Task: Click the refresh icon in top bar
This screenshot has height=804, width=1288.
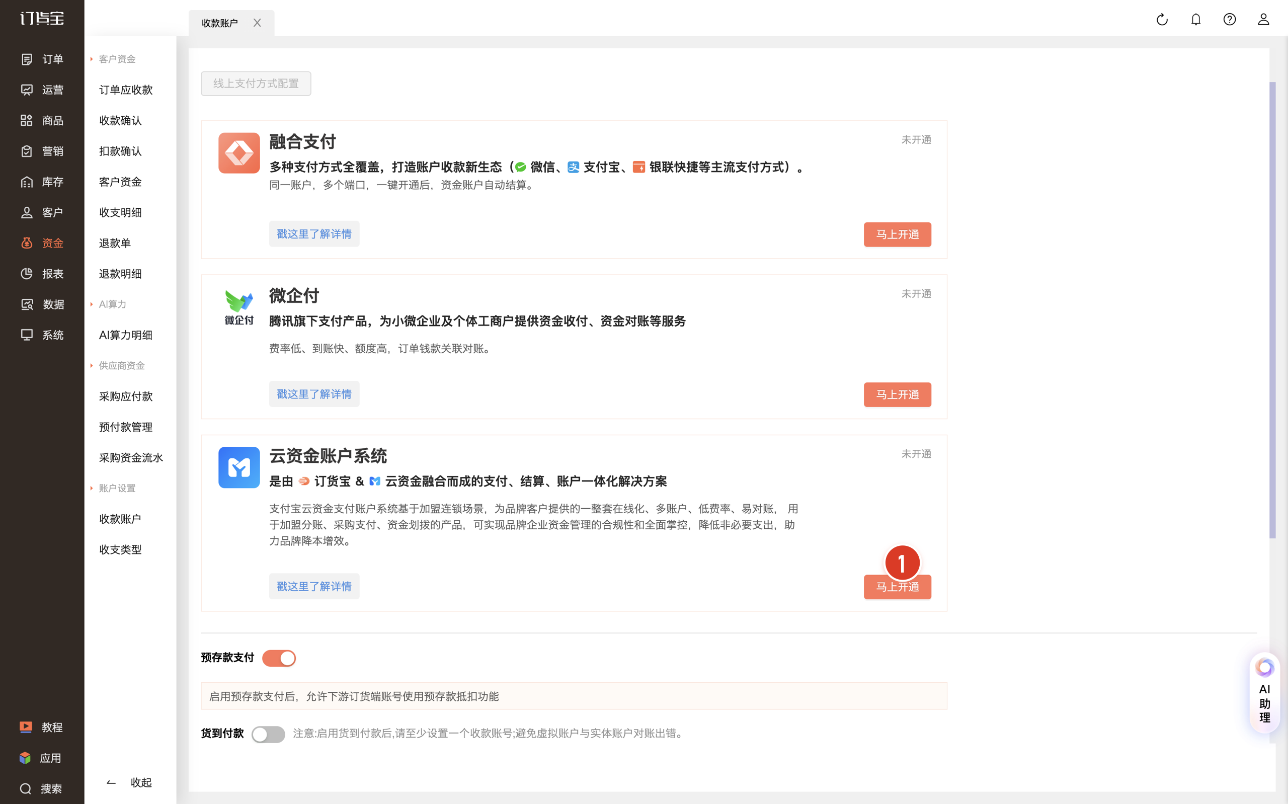Action: (x=1162, y=20)
